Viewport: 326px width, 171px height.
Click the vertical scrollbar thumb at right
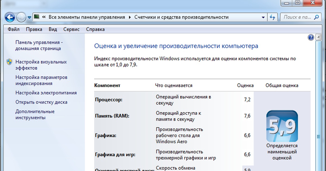click(x=318, y=137)
